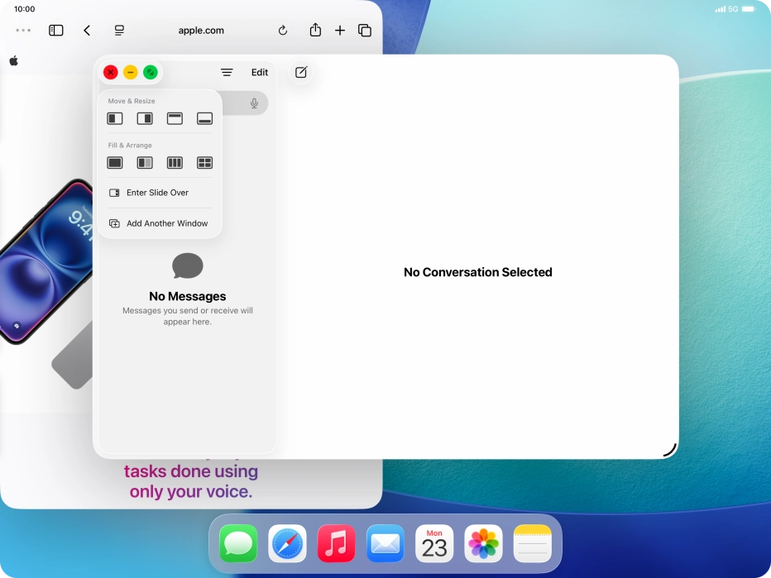The image size is (771, 578).
Task: Select the tile-right option under Move & Resize
Action: point(144,118)
